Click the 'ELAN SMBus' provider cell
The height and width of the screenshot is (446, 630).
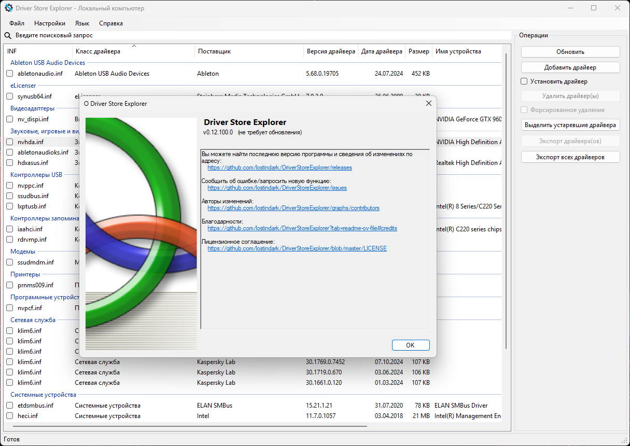click(214, 406)
